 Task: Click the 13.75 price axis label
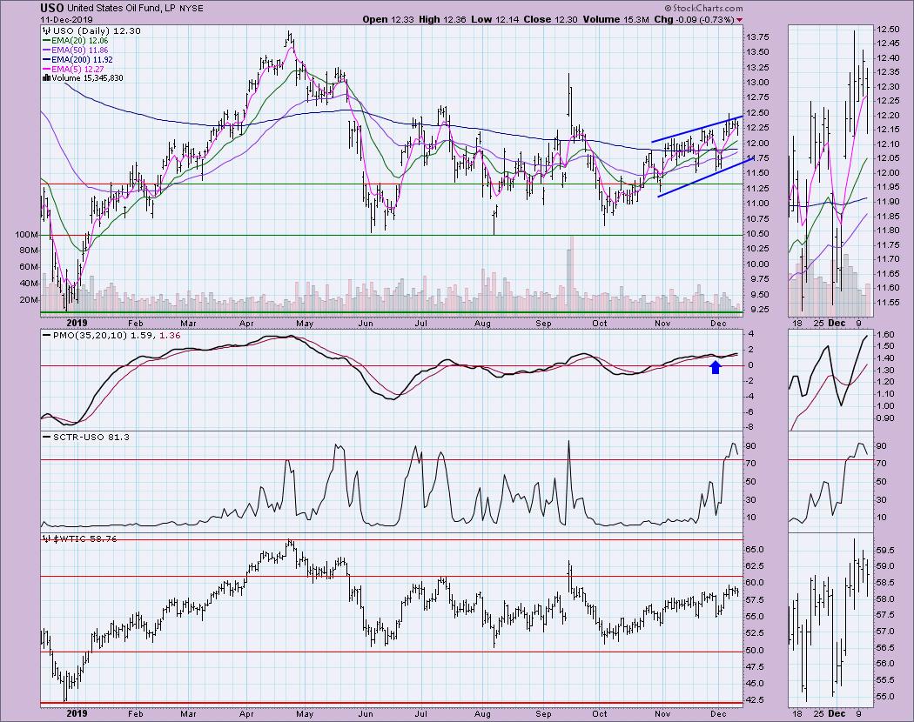pos(757,37)
